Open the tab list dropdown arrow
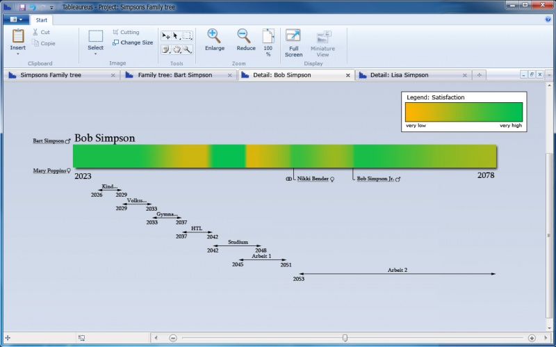This screenshot has height=347, width=556. point(549,75)
